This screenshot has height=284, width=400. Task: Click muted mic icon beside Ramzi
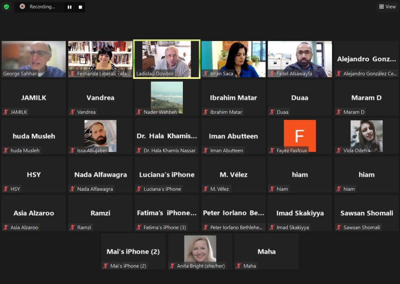point(73,227)
